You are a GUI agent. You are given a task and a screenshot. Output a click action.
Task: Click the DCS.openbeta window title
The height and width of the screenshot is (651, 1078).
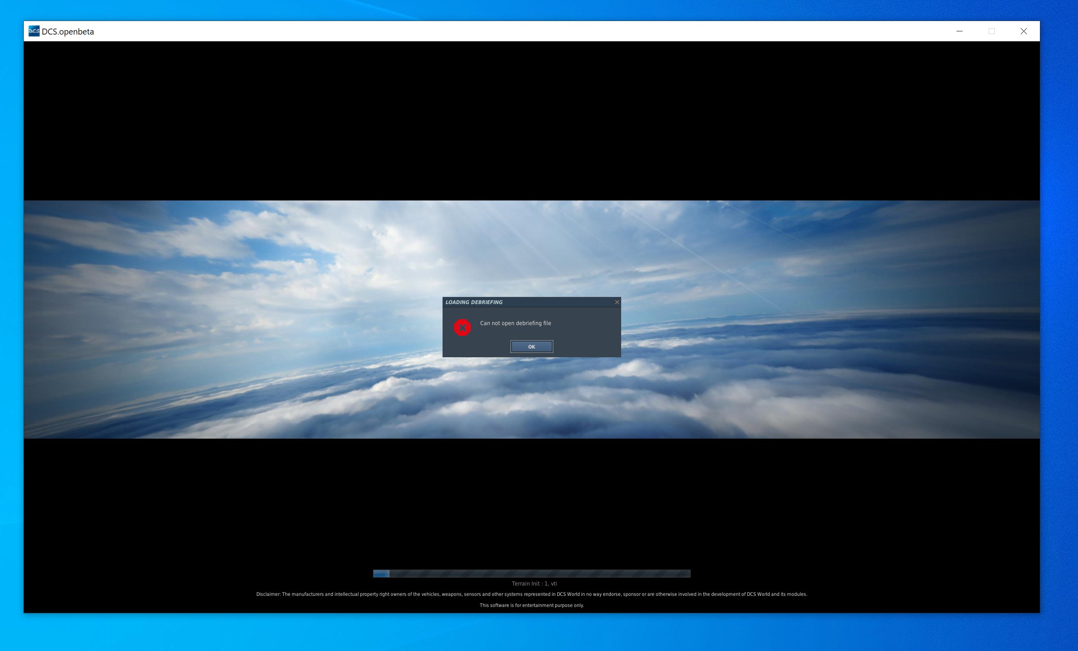pos(68,31)
